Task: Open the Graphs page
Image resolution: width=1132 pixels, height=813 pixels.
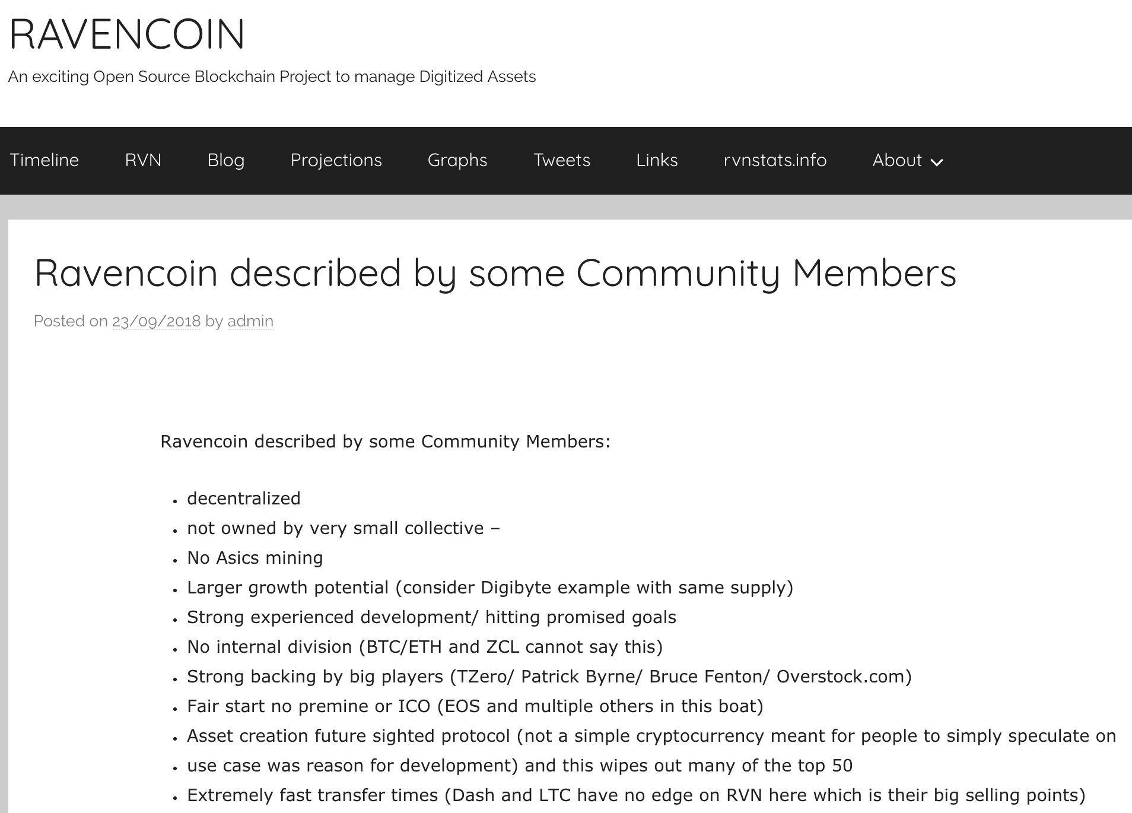Action: point(457,160)
